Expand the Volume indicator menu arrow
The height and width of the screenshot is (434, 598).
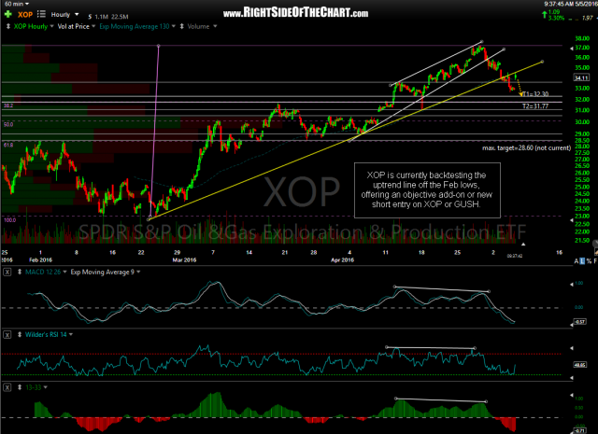pos(215,27)
